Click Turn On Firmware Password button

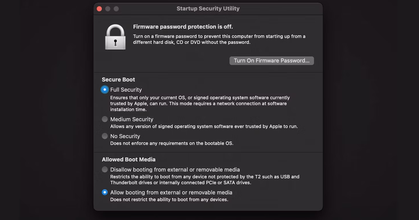(x=271, y=60)
